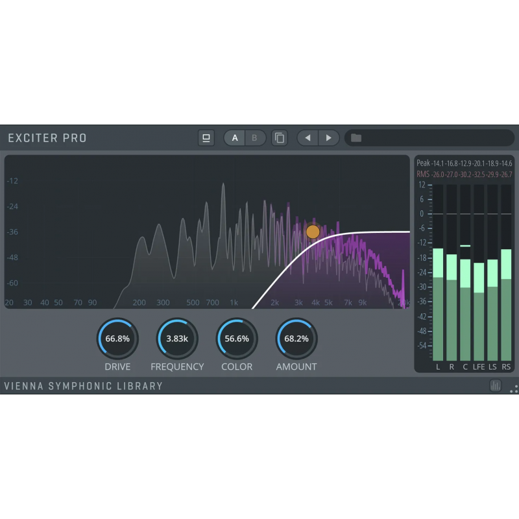Click the empty preset name field
This screenshot has width=519, height=519.
pos(435,138)
